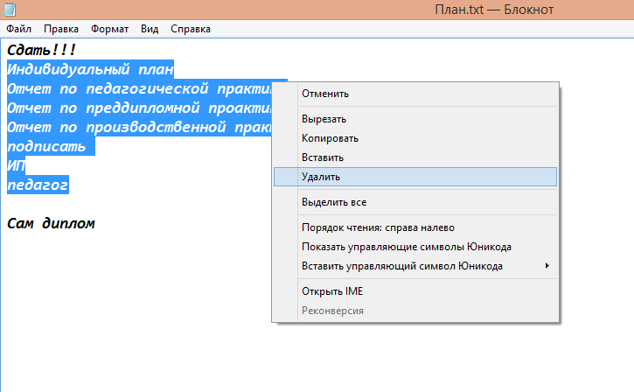Image resolution: width=634 pixels, height=392 pixels.
Task: Toggle Порядок чтения: справа налево
Action: (378, 227)
